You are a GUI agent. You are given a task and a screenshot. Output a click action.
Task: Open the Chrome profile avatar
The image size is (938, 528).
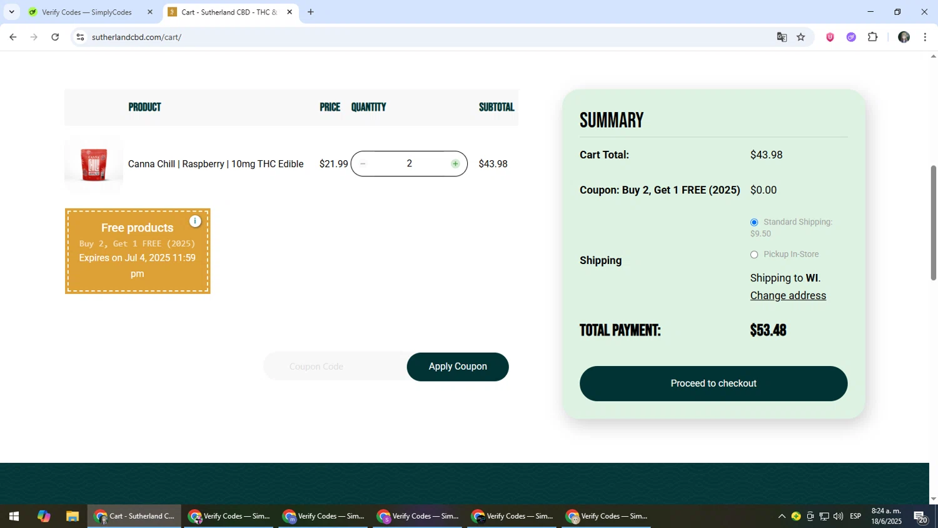(904, 37)
